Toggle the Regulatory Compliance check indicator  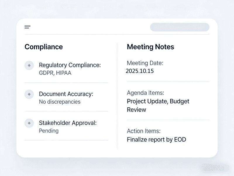point(29,65)
